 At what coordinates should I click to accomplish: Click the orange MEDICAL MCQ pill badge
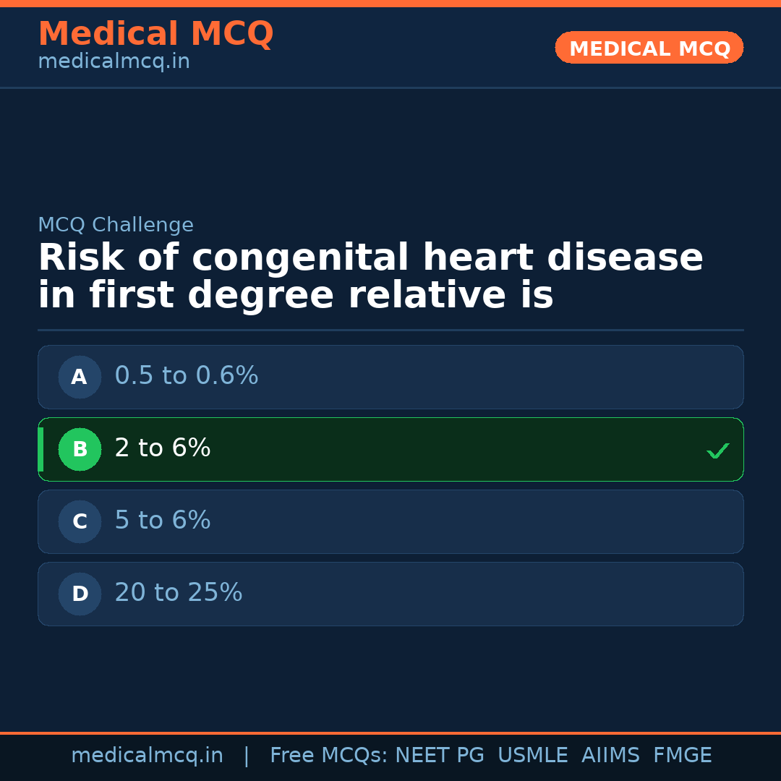(649, 48)
